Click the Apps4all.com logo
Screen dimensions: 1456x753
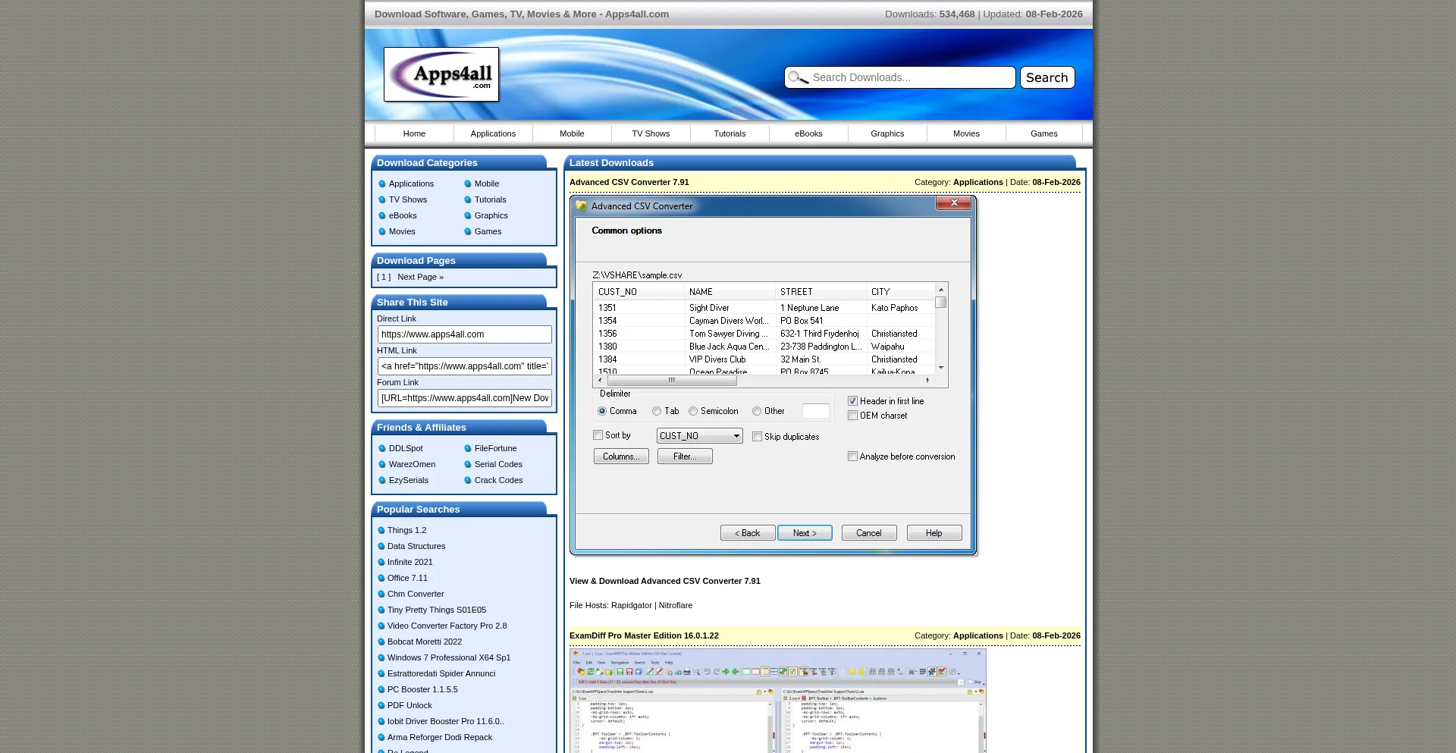pyautogui.click(x=441, y=74)
